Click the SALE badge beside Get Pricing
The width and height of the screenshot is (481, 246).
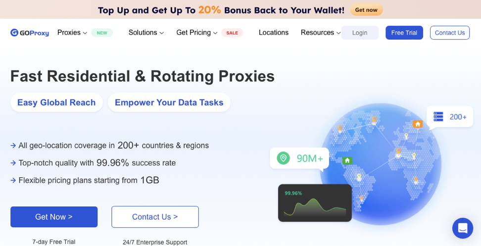[232, 33]
